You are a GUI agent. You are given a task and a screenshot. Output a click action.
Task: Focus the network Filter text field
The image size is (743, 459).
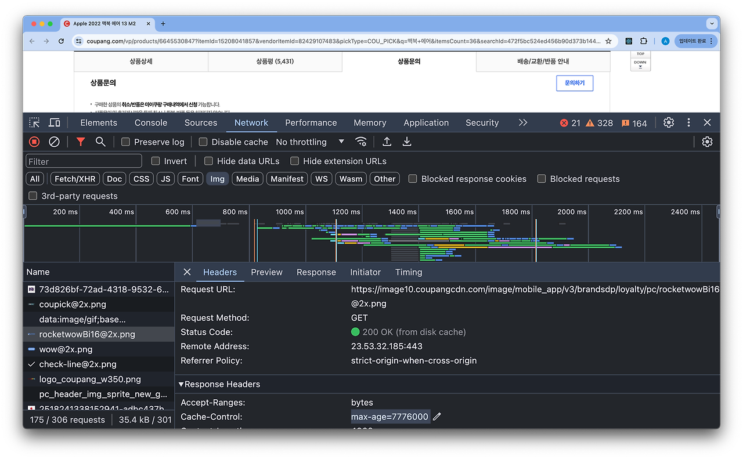(84, 161)
